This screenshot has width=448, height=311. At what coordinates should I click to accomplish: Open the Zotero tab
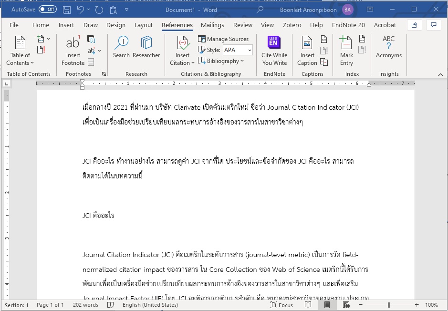(292, 25)
